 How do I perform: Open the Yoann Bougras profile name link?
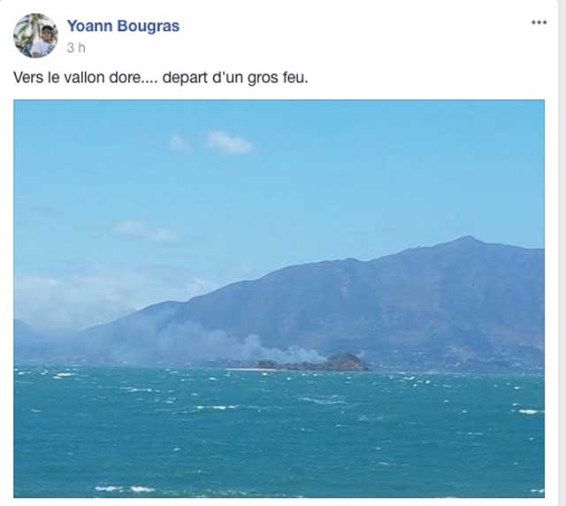click(x=123, y=26)
